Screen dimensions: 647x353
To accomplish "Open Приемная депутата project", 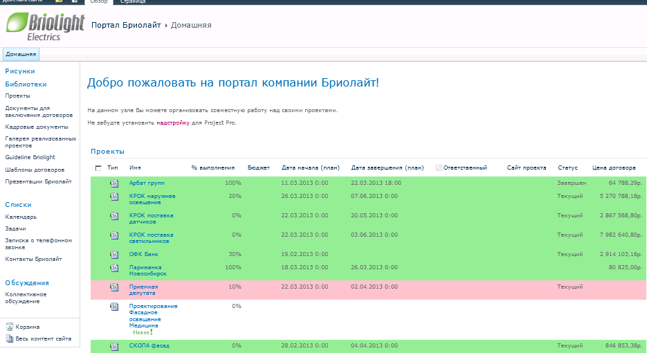I will (x=143, y=290).
